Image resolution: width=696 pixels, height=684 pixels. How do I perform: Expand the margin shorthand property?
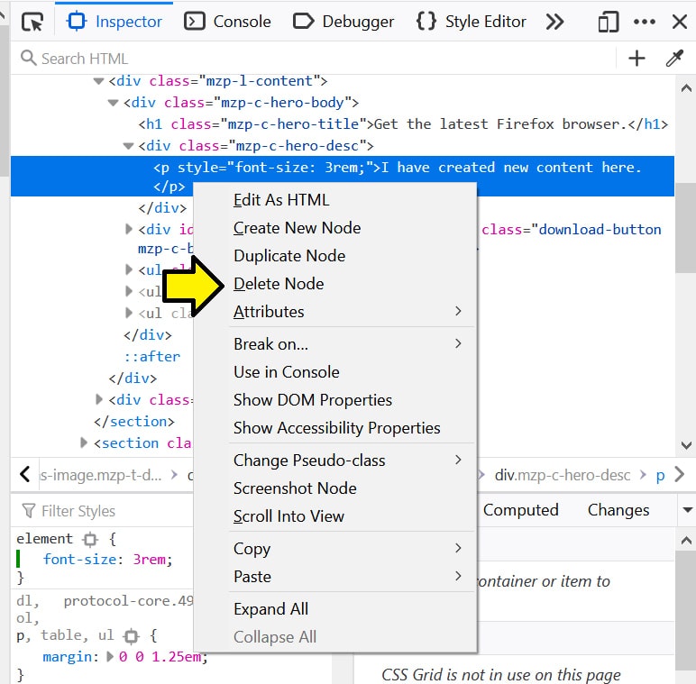(x=111, y=657)
